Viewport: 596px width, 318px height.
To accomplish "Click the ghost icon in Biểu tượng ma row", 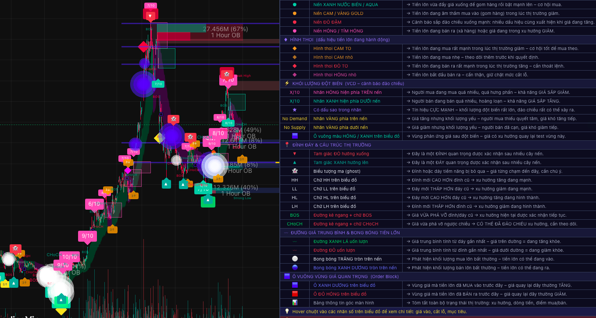I will point(294,171).
